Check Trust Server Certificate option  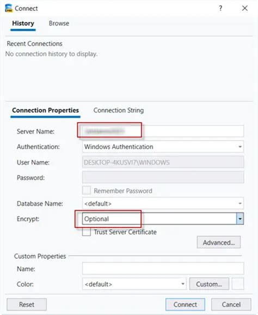point(87,232)
